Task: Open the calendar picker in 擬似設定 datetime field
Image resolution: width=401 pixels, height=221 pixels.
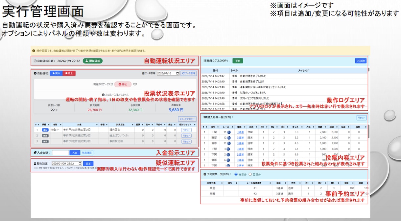Action: (x=80, y=163)
